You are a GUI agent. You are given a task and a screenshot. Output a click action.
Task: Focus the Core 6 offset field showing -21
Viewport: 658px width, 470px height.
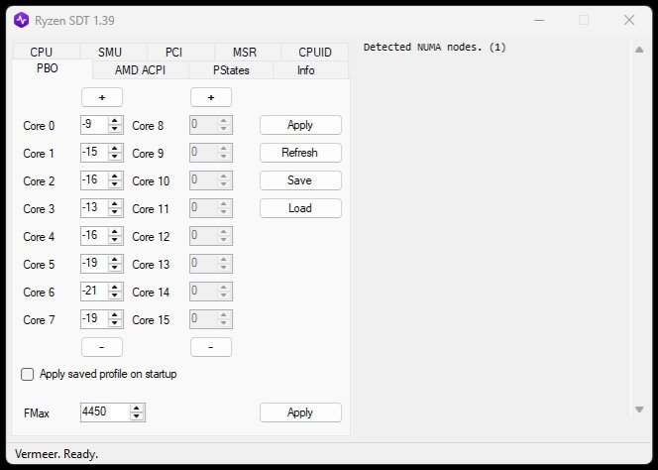[94, 292]
